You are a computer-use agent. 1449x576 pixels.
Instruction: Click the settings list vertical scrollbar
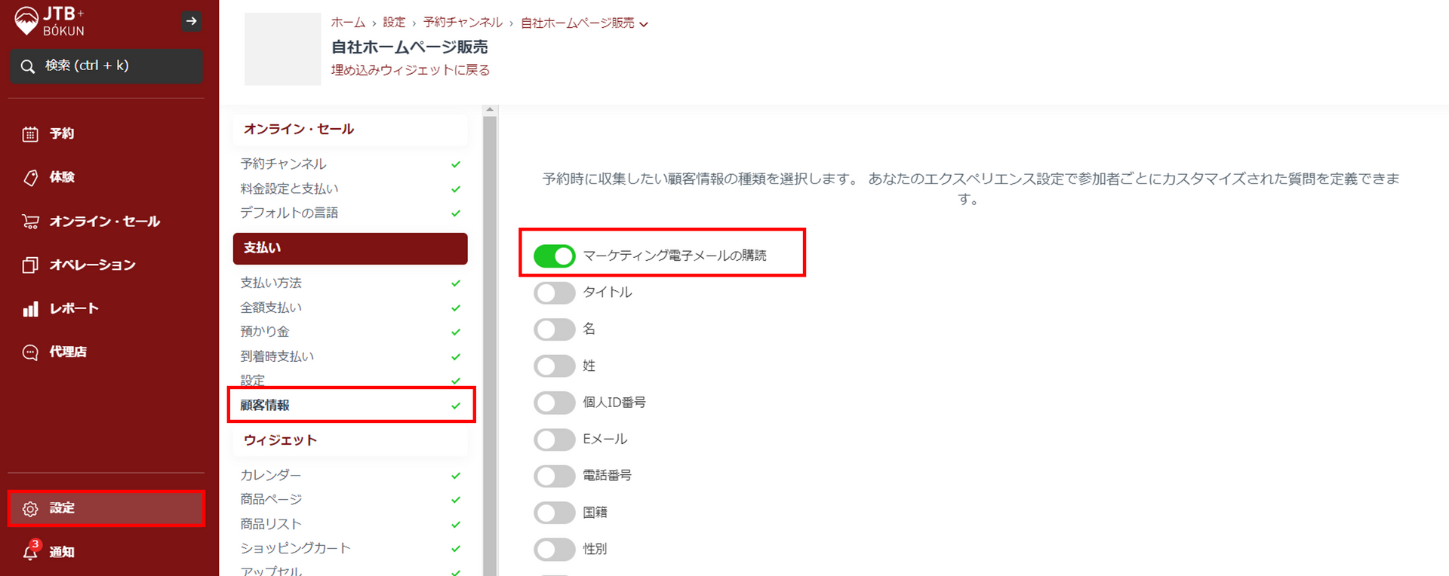[x=490, y=339]
